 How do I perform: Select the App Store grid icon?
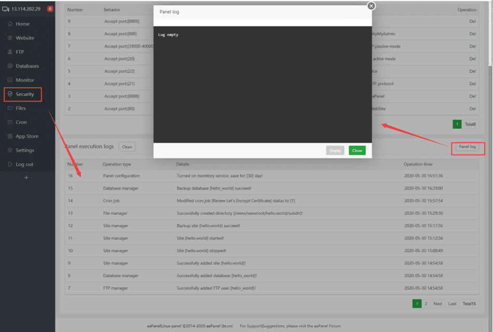(x=9, y=136)
